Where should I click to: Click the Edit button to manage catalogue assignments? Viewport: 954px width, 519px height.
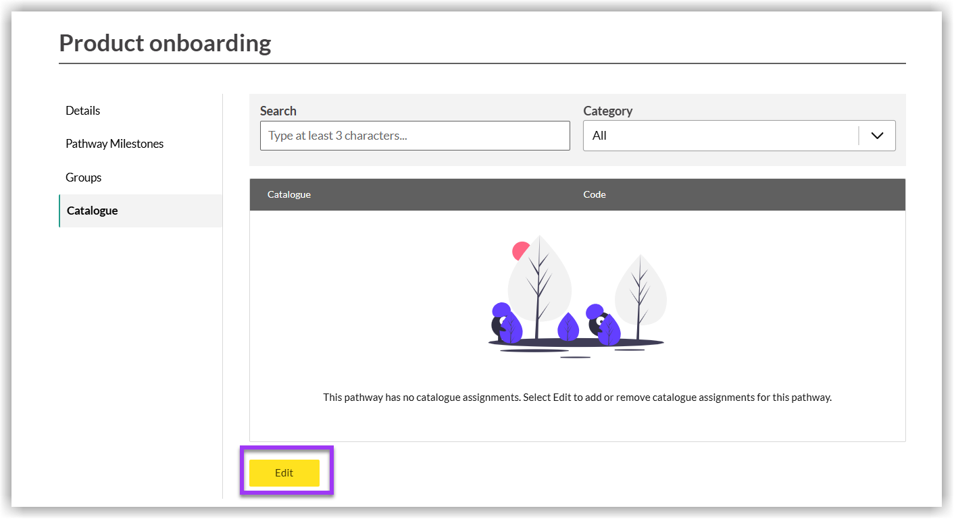pos(284,472)
